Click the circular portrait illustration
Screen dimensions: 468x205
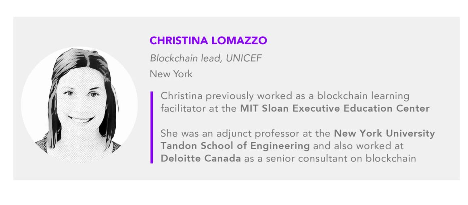click(x=79, y=105)
